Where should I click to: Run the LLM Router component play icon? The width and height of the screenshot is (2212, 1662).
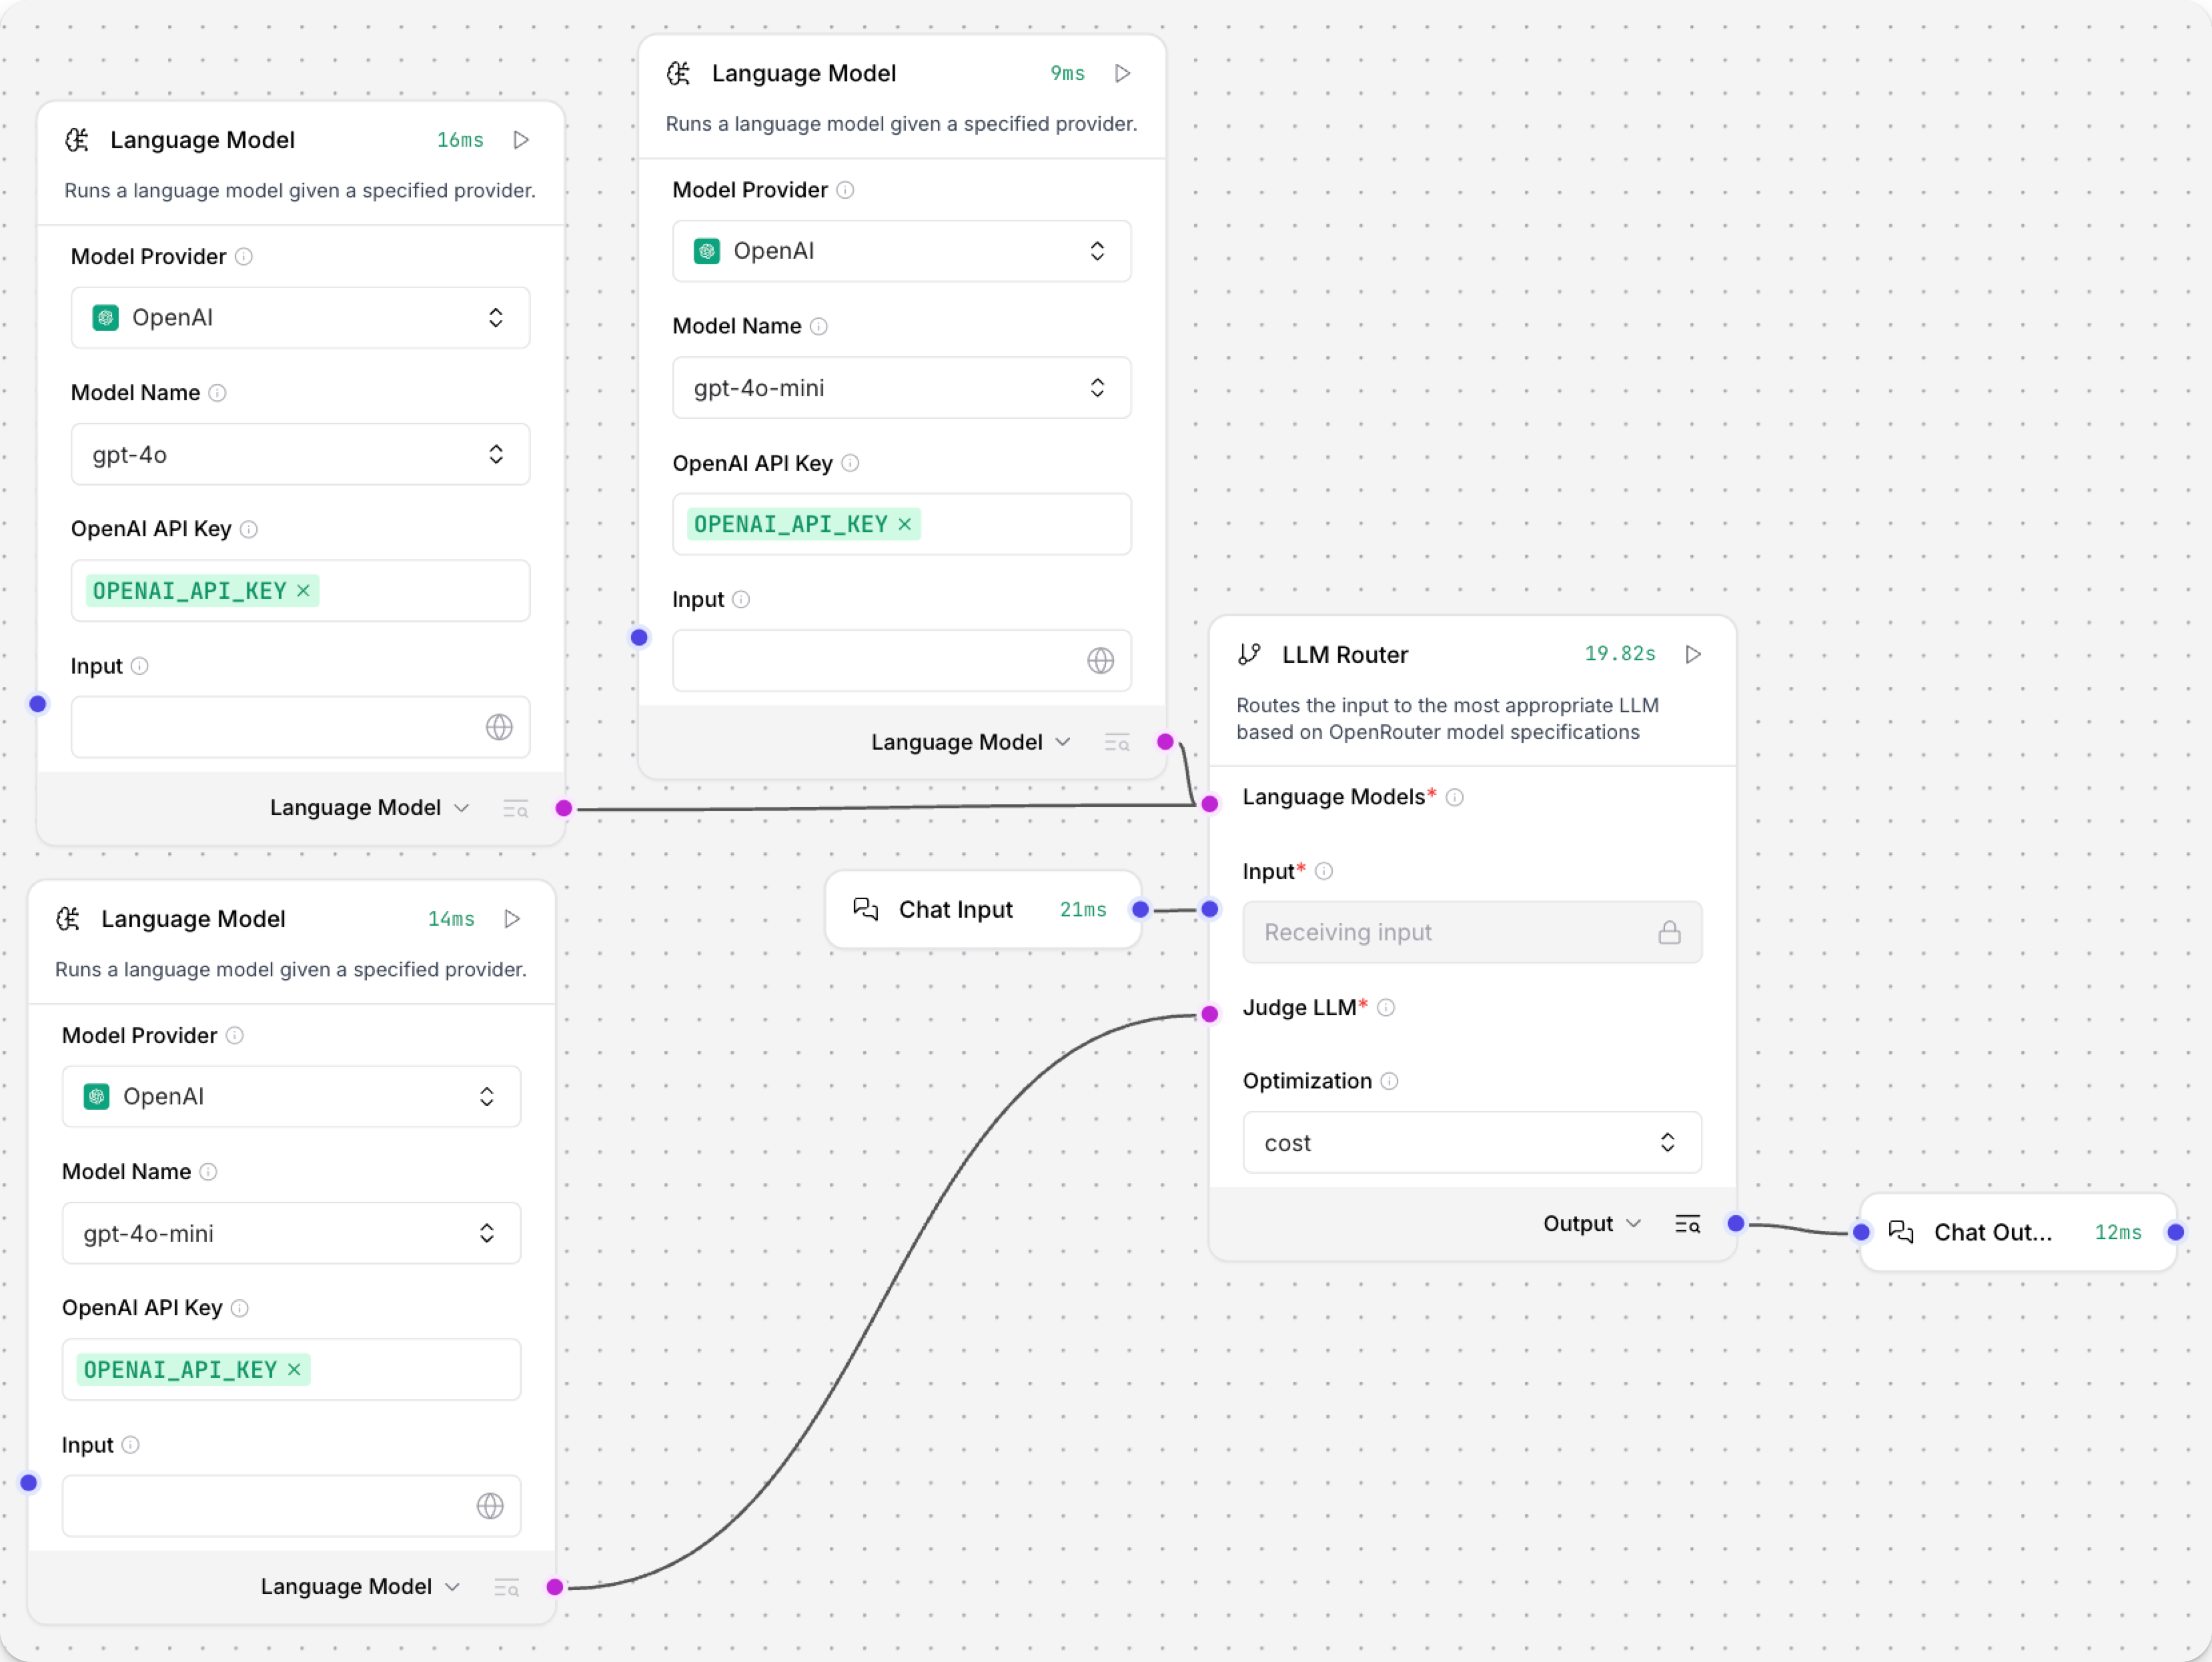[1693, 654]
